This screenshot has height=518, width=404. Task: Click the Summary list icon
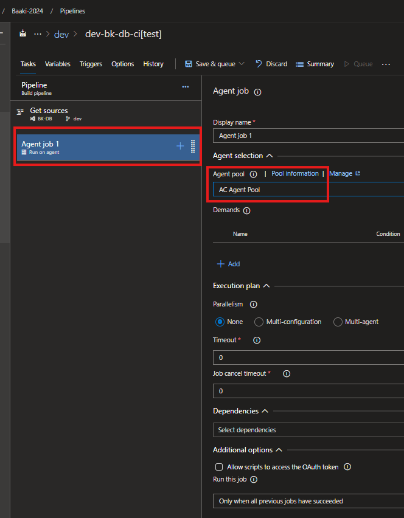299,64
